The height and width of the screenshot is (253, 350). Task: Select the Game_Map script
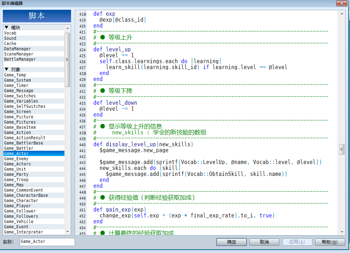point(34,185)
